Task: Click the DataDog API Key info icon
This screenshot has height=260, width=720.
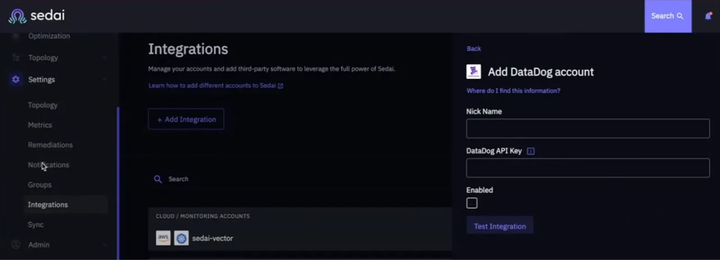Action: pyautogui.click(x=531, y=151)
